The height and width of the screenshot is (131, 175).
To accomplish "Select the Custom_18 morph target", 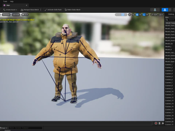I will pyautogui.click(x=170, y=116).
